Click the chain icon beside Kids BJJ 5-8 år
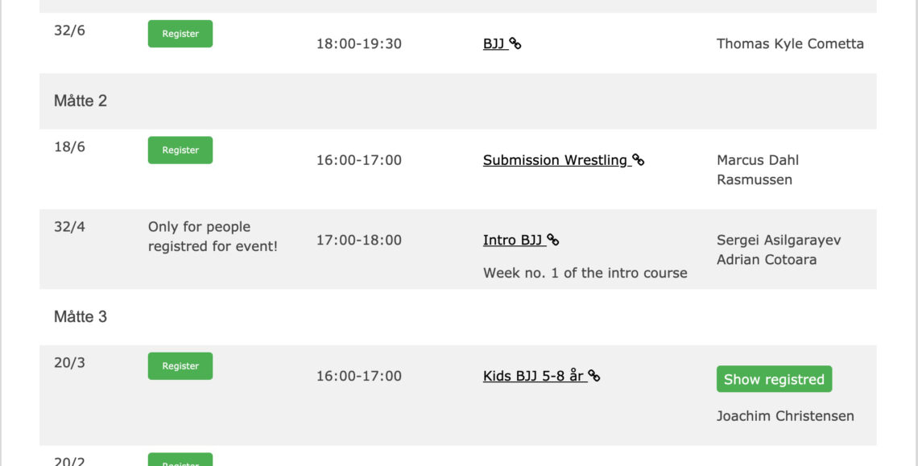This screenshot has width=918, height=466. point(593,376)
